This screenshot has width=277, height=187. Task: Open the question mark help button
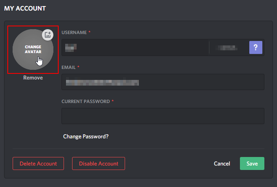coord(256,47)
